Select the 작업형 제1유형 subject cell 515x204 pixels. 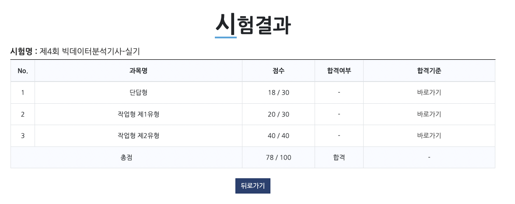138,114
